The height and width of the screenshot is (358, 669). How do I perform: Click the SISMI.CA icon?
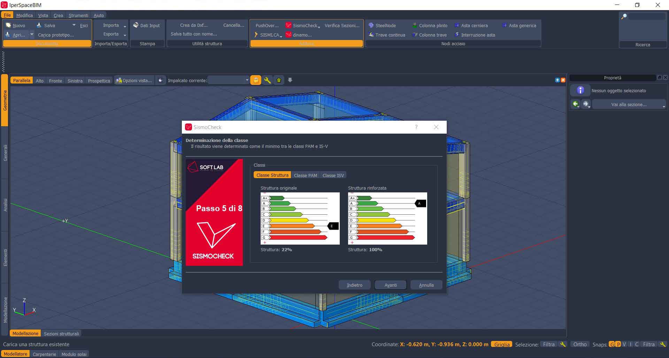click(x=256, y=35)
